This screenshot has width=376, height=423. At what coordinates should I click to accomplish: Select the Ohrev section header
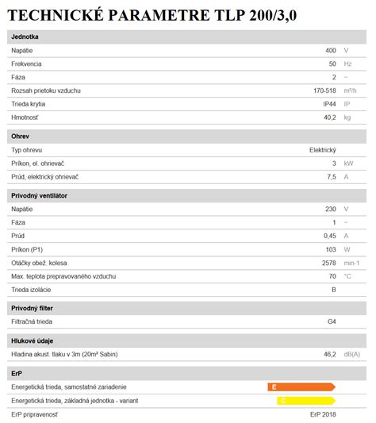coord(186,137)
